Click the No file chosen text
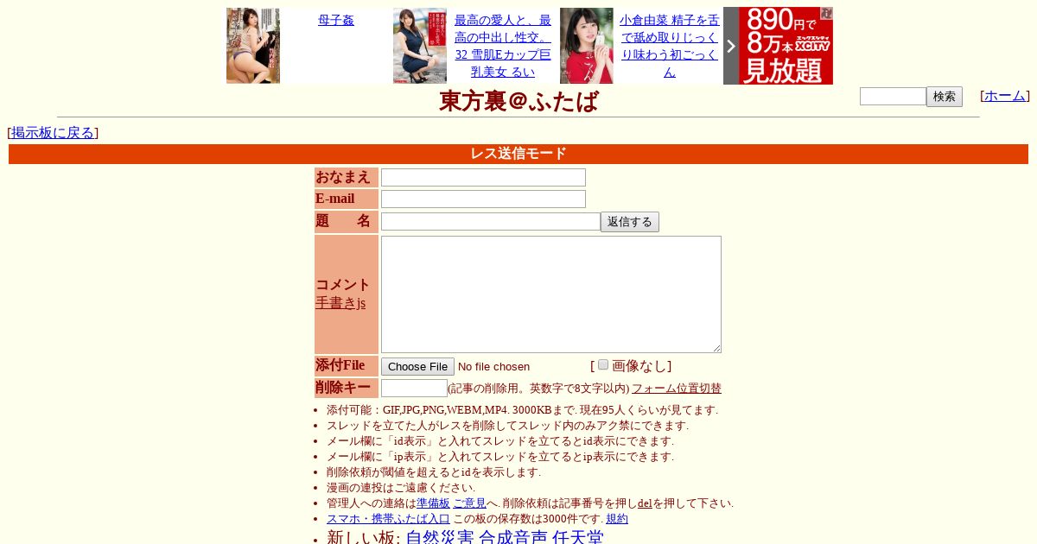The image size is (1037, 544). pyautogui.click(x=493, y=367)
